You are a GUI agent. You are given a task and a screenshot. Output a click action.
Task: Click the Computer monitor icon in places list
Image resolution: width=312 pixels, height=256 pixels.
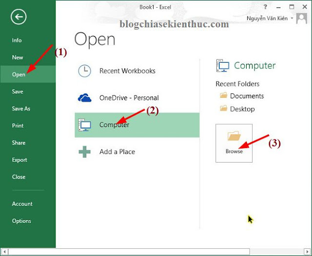click(84, 125)
